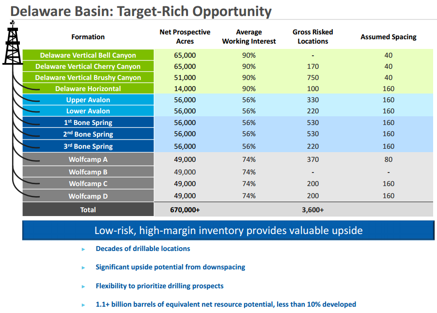Select the Wolfcamp D formation row

pos(88,196)
